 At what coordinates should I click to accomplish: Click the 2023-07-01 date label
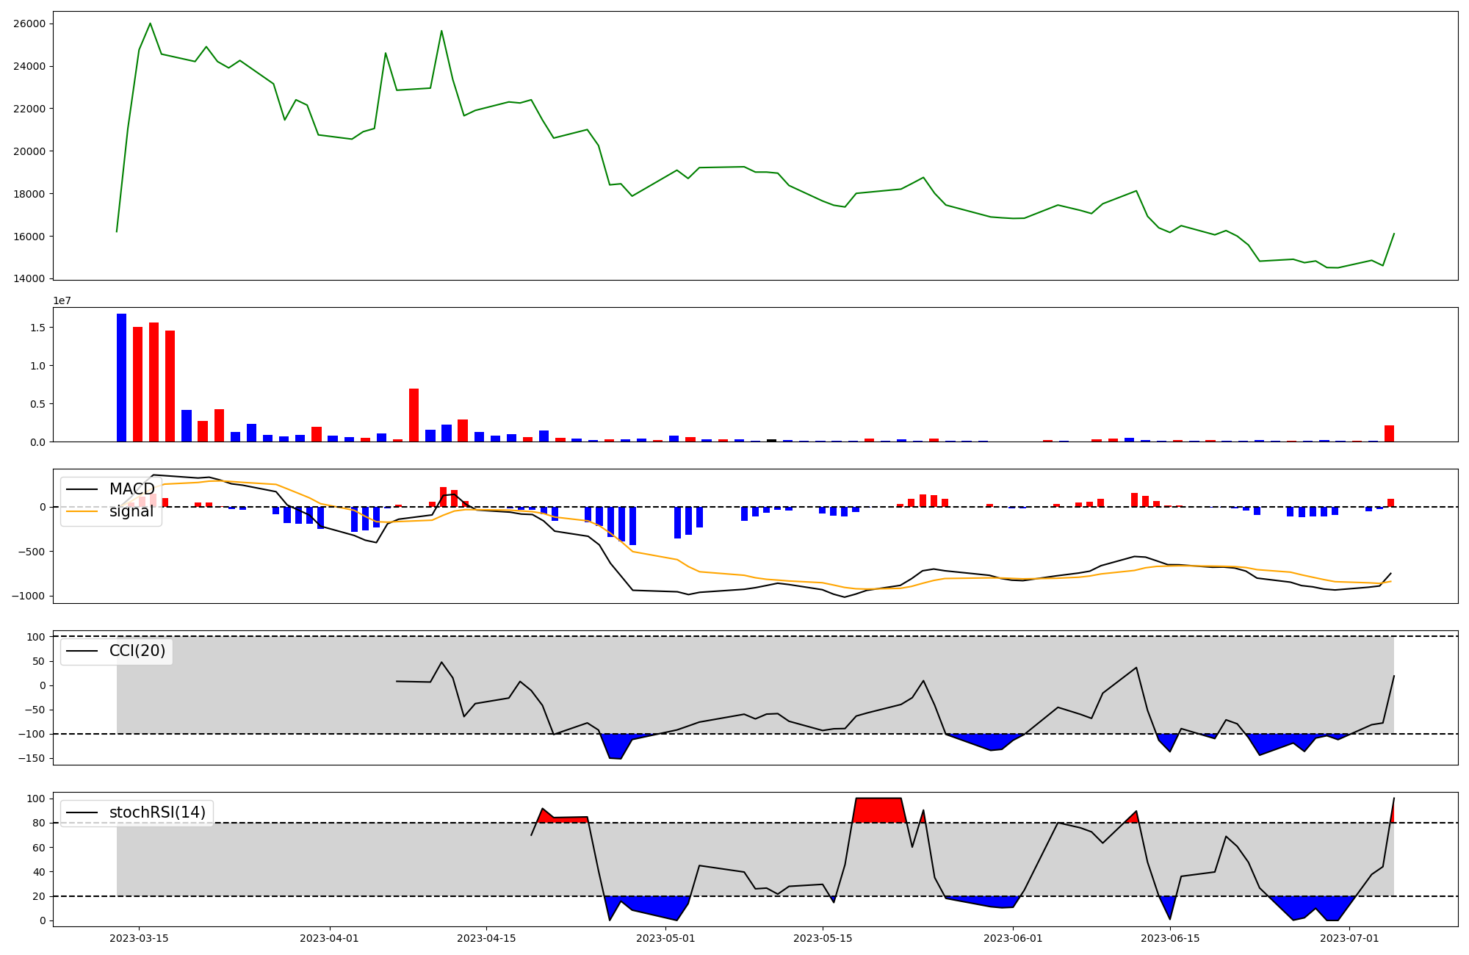(x=1349, y=938)
